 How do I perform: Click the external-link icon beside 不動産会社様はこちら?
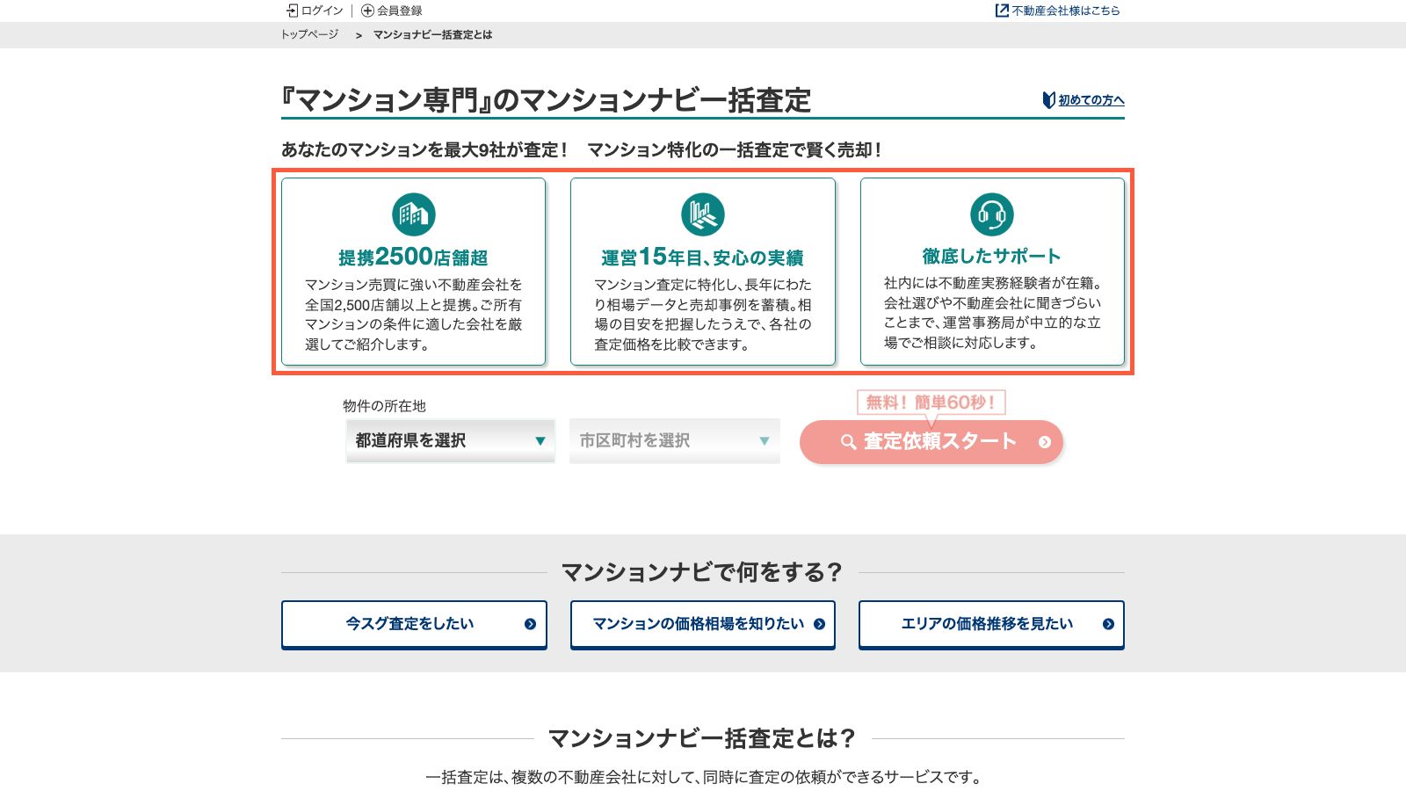coord(1002,11)
